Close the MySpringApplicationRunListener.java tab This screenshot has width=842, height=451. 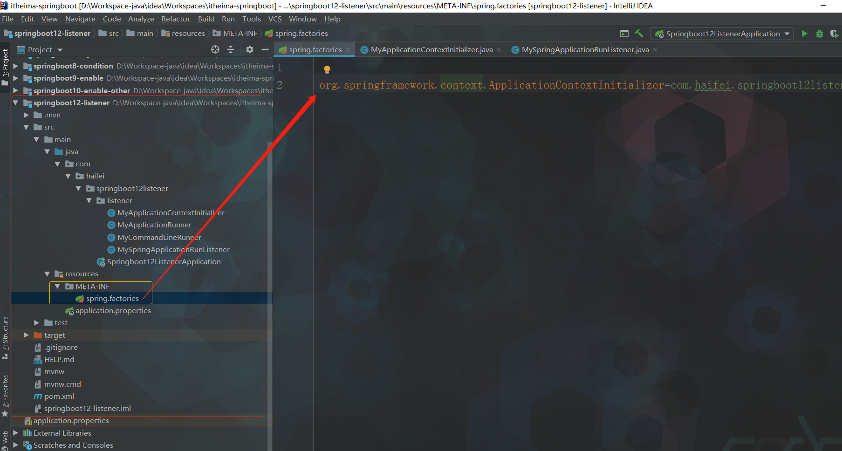point(655,50)
